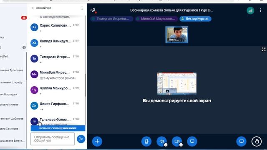Go back using the Общий чат chevron
The image size is (267, 150).
point(33,8)
